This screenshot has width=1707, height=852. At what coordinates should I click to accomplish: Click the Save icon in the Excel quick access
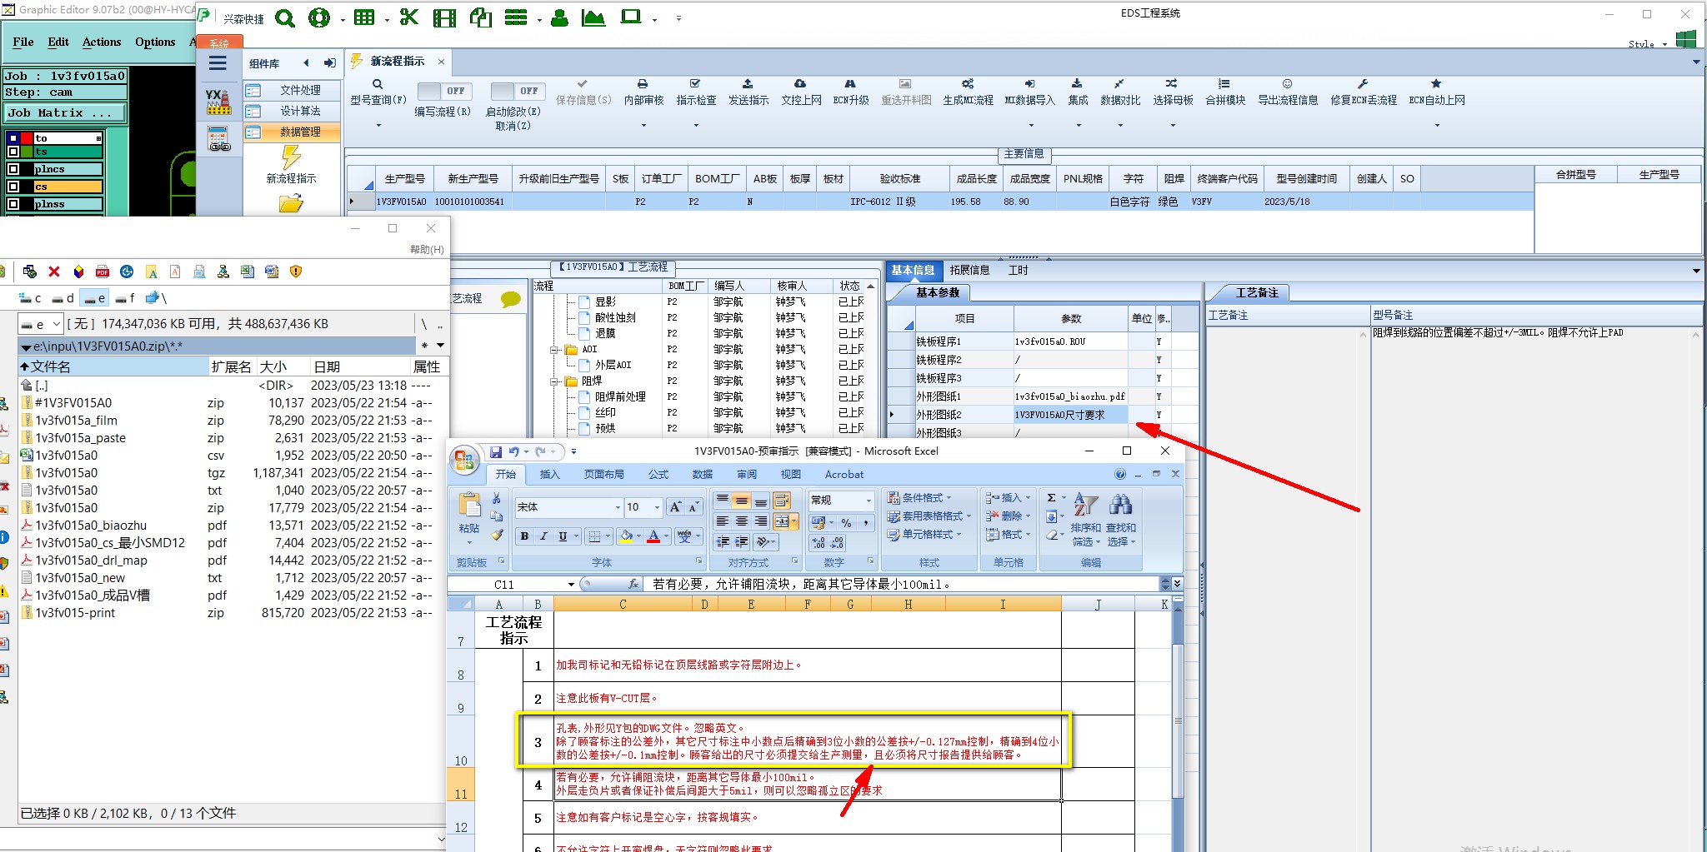496,451
